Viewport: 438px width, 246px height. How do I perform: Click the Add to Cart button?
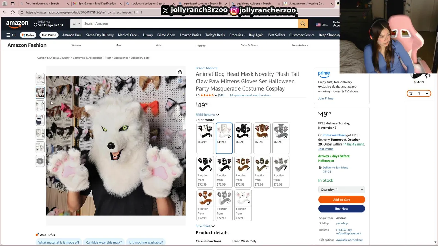[x=342, y=200]
